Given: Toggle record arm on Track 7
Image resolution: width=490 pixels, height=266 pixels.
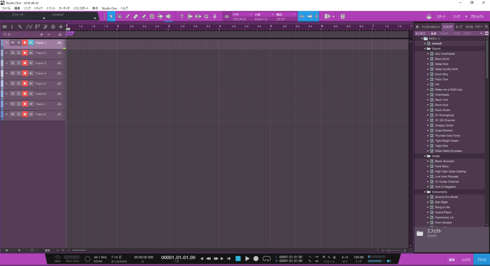Looking at the screenshot, I should pos(25,104).
